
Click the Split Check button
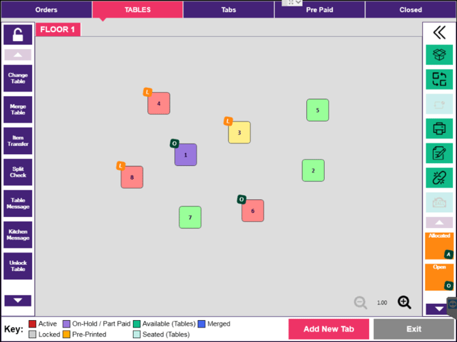(18, 172)
